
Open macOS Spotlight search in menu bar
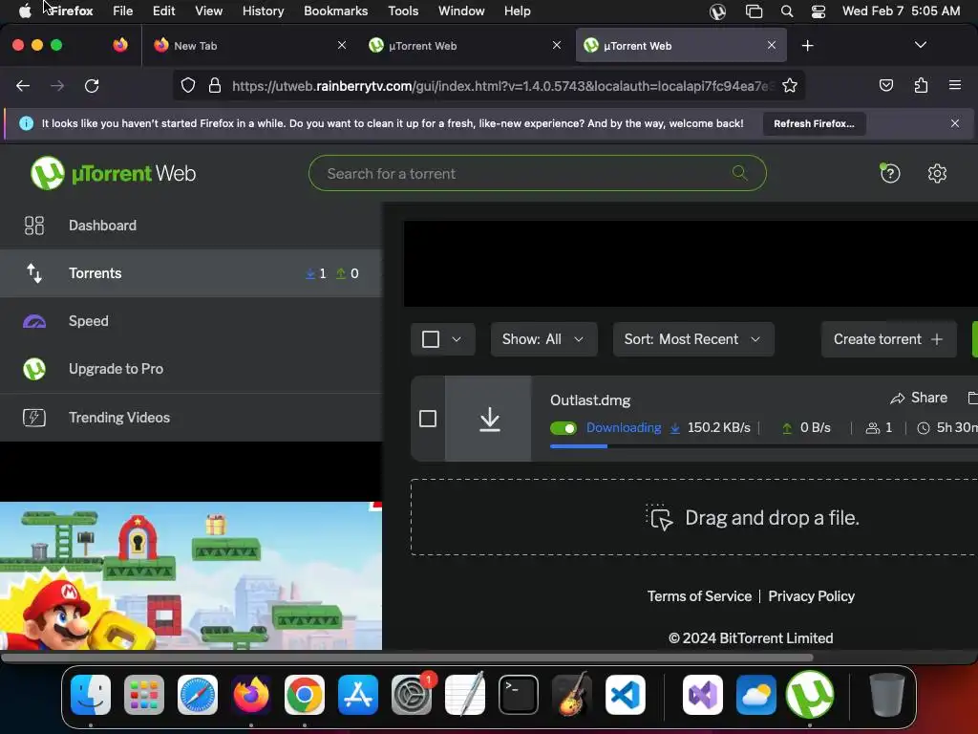point(787,11)
